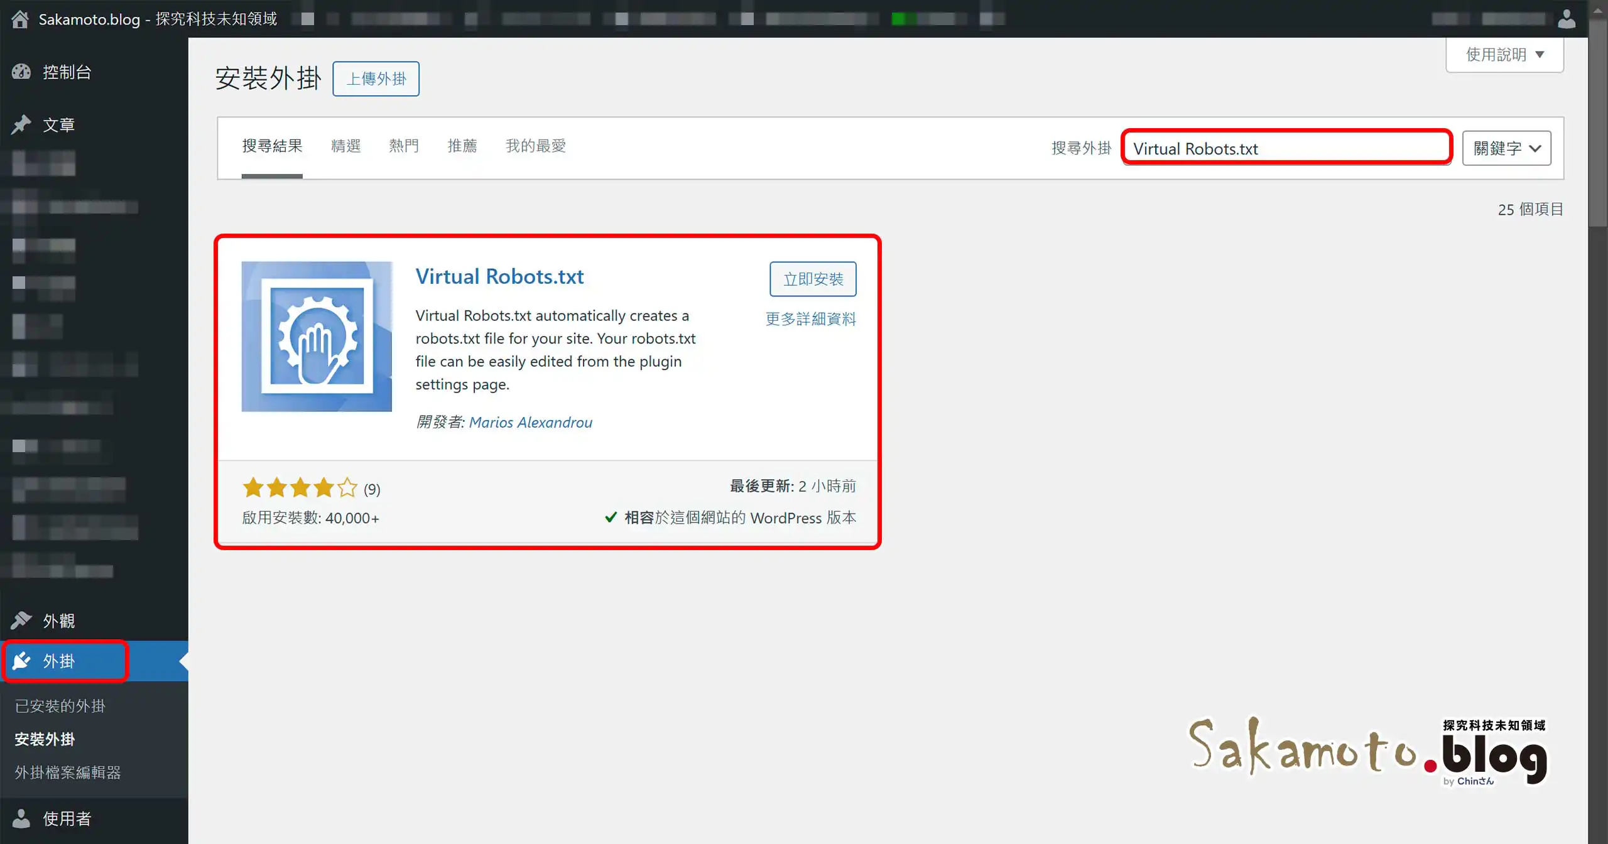Screen dimensions: 1608x844
Task: Click the green checkmark compatibility indicator
Action: [x=611, y=517]
